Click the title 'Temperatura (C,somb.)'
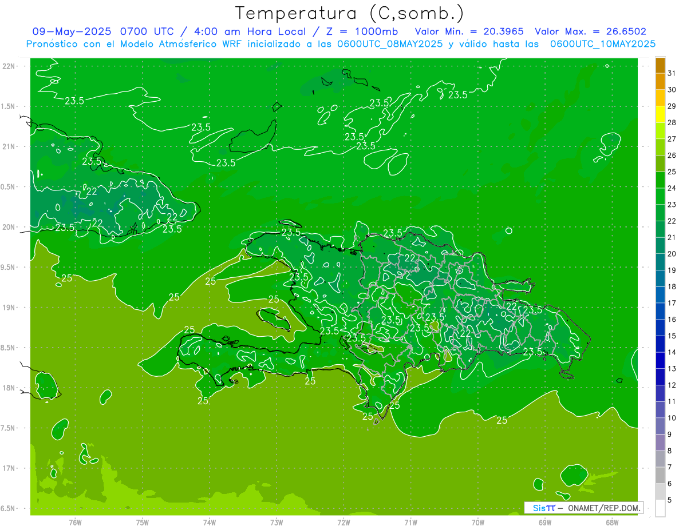This screenshot has height=530, width=687. point(349,13)
